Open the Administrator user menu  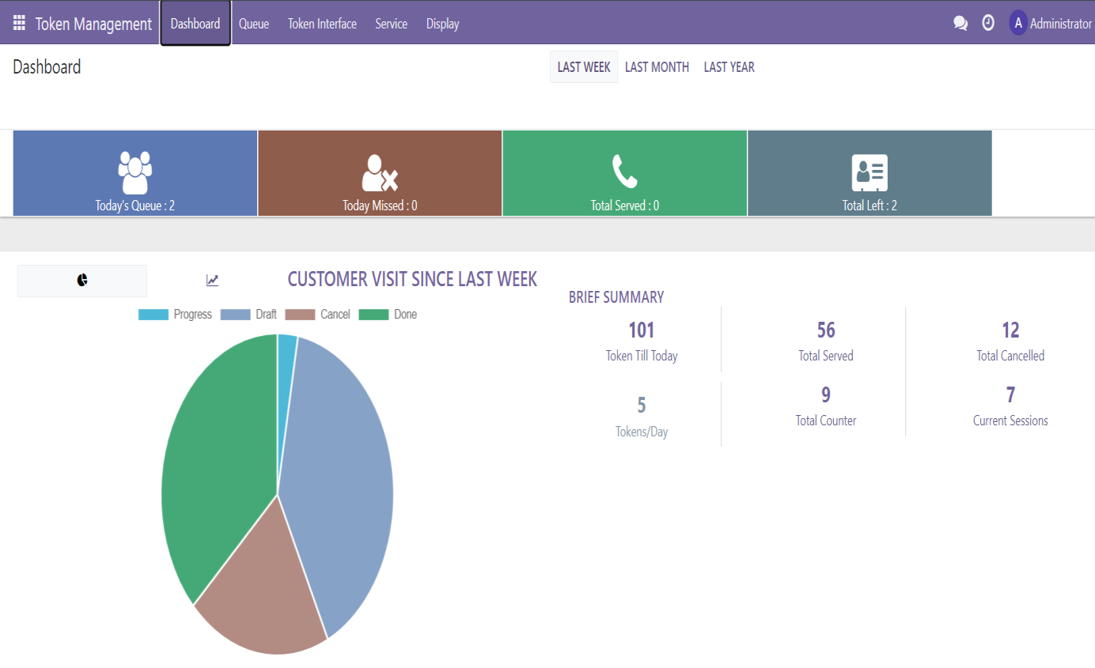(1050, 24)
